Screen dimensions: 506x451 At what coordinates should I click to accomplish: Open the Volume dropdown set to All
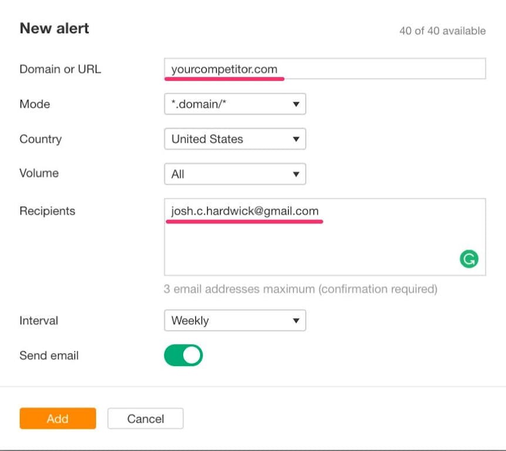235,174
